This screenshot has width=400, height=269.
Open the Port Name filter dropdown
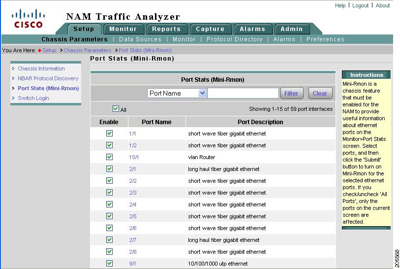point(177,93)
